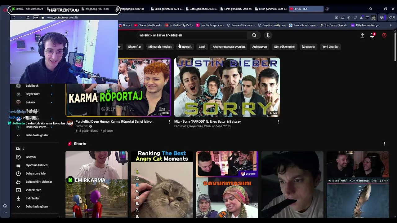Reload the page using the refresh icon
Image resolution: width=397 pixels, height=223 pixels.
point(28,17)
